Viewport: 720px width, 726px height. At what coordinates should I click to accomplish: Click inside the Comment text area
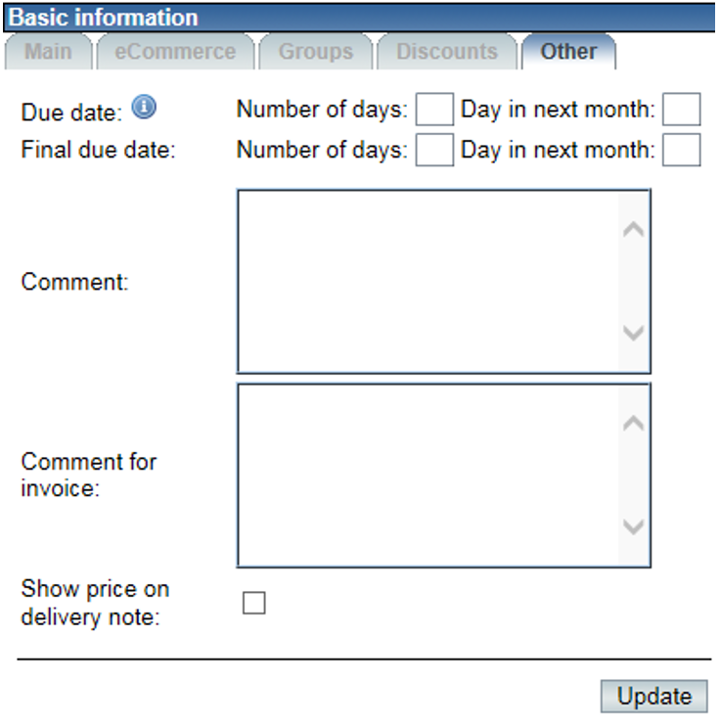(x=430, y=281)
